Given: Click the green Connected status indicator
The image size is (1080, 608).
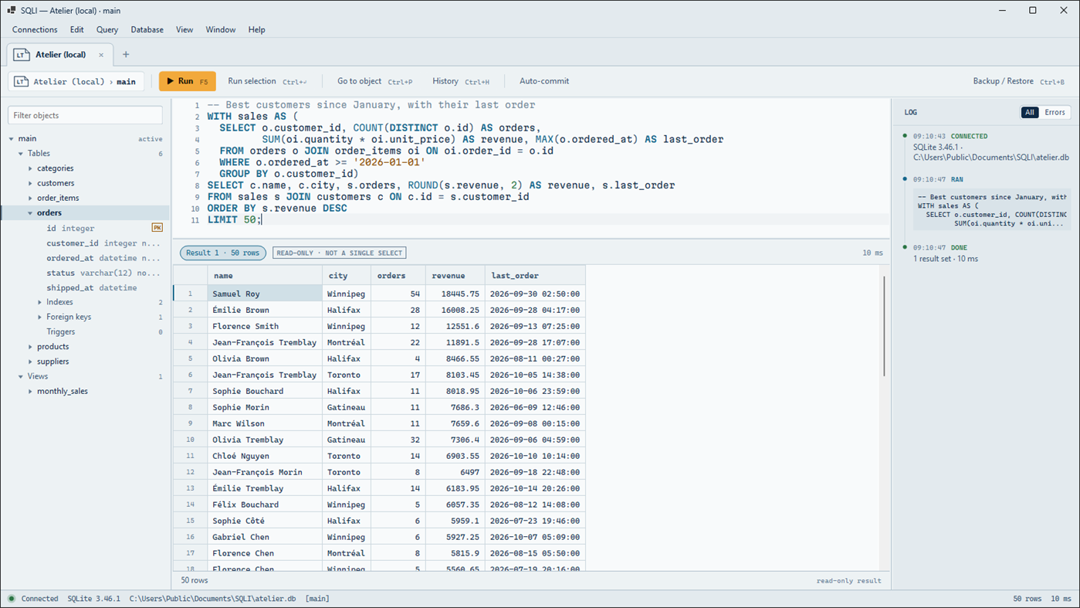Looking at the screenshot, I should (x=12, y=599).
